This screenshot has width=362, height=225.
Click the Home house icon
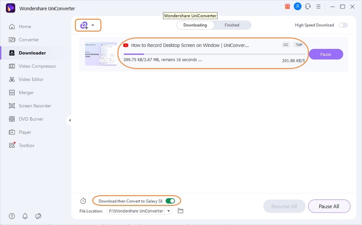pos(12,26)
